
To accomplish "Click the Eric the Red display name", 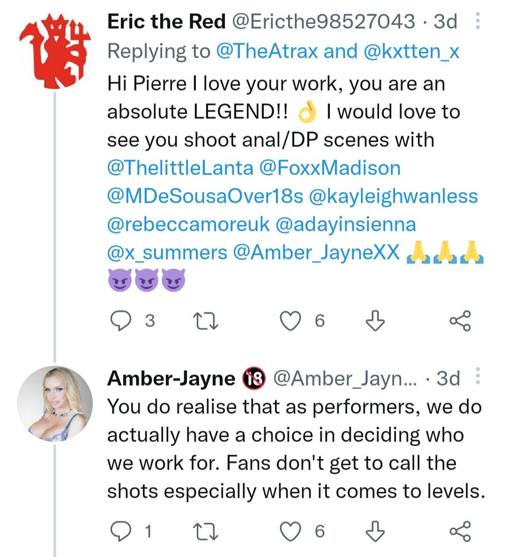I will [166, 22].
